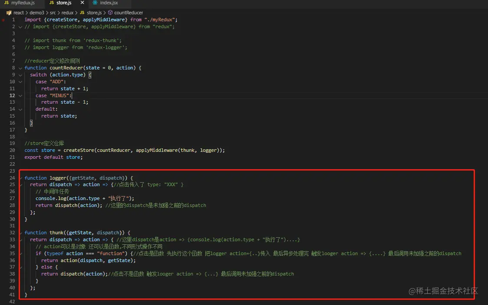
Task: Click the //store comment on line 19
Action: [x=44, y=143]
